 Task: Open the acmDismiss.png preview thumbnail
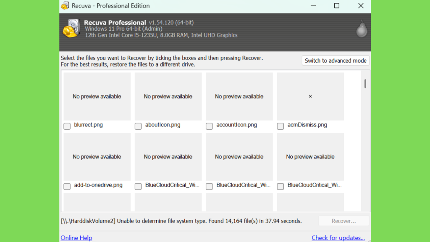pos(310,96)
